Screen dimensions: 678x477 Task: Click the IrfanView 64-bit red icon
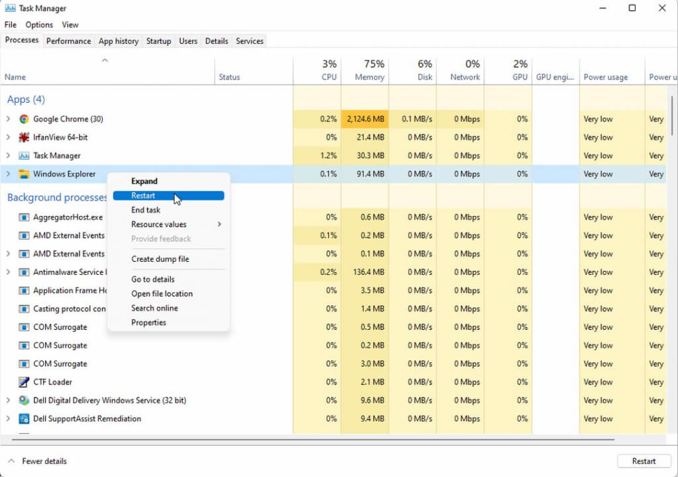[24, 138]
